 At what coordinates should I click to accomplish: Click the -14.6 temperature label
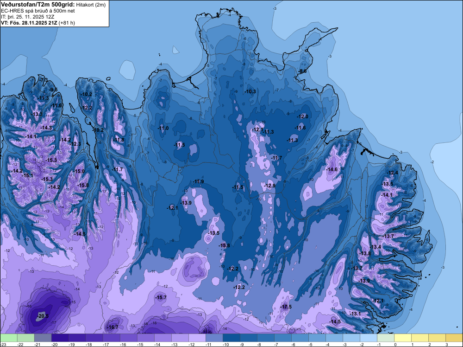pos(332,169)
